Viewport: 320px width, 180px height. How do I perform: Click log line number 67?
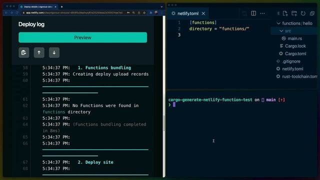point(25,162)
